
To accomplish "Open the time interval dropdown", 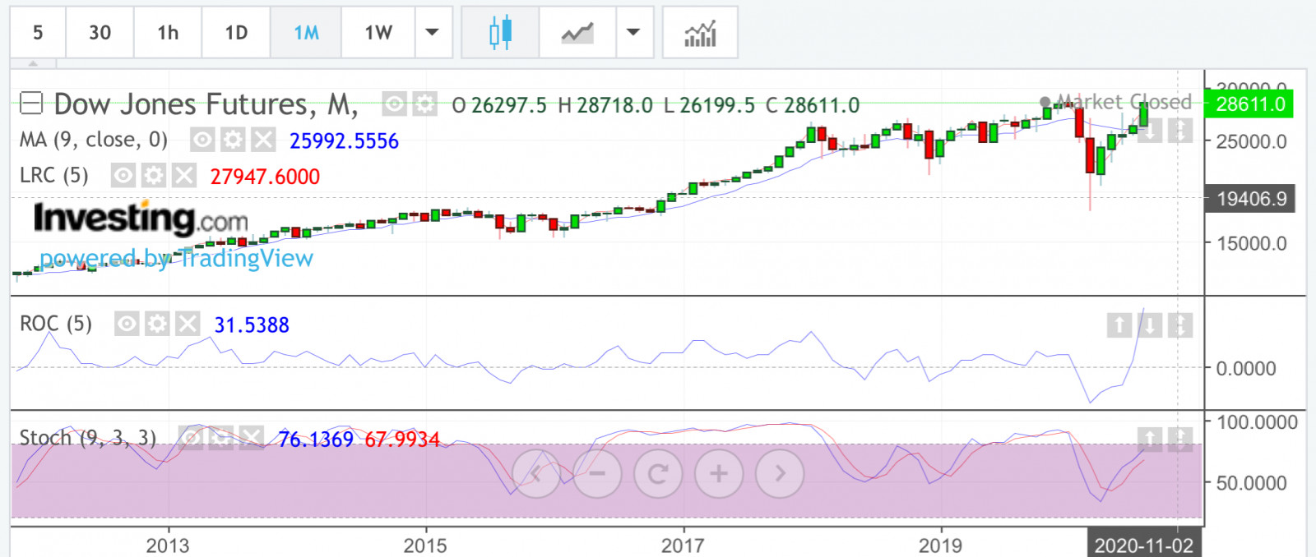I will [x=433, y=33].
